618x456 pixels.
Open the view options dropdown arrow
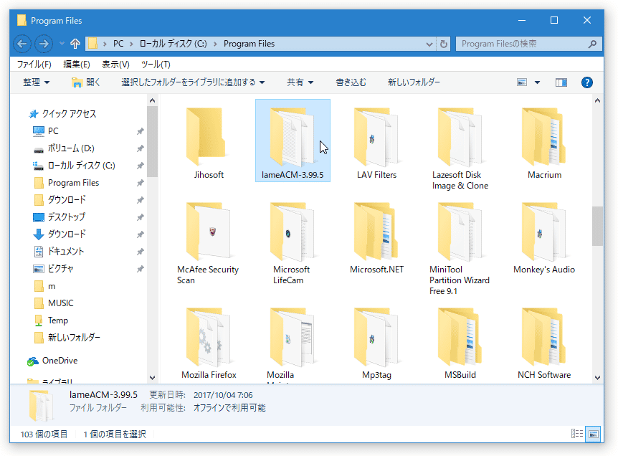pyautogui.click(x=537, y=82)
